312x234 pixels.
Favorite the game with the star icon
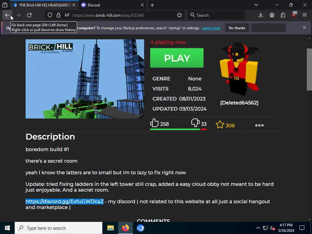click(220, 125)
